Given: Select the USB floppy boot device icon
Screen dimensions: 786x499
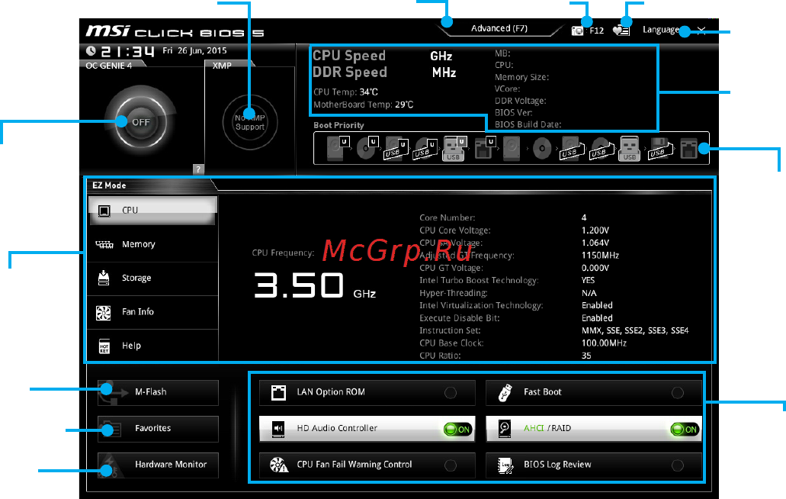Looking at the screenshot, I should click(659, 149).
